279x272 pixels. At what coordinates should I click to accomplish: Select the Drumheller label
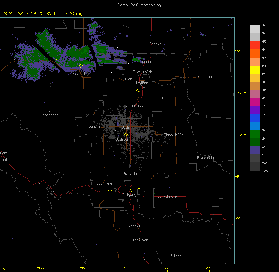pos(206,157)
